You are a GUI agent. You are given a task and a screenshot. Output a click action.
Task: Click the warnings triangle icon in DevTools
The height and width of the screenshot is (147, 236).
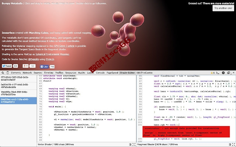(212, 73)
